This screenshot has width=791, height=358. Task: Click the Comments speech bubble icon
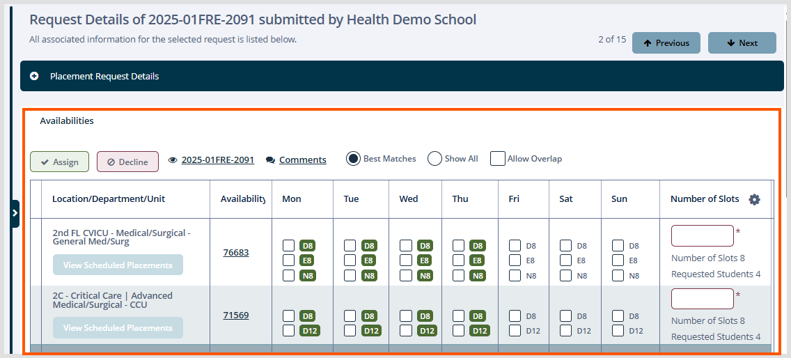(x=270, y=160)
